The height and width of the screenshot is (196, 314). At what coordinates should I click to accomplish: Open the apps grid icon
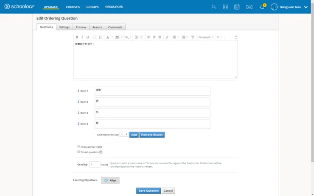point(225,7)
